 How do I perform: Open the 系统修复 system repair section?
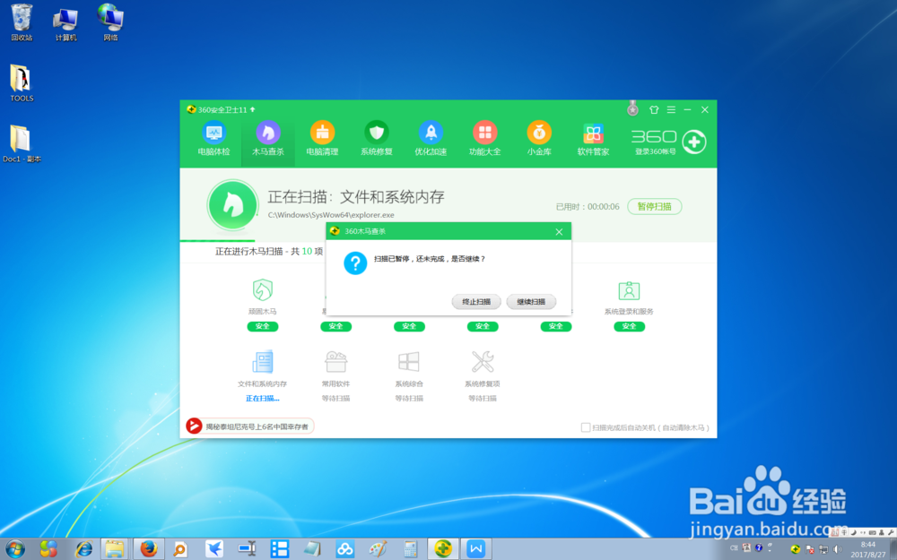tap(377, 139)
